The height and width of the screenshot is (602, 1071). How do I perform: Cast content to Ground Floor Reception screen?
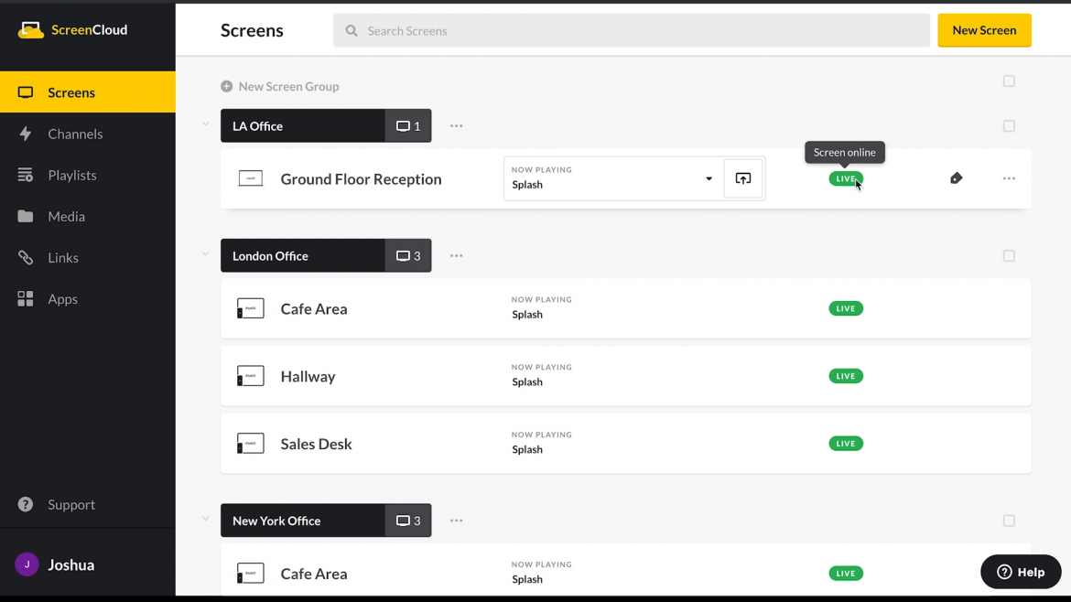(742, 178)
